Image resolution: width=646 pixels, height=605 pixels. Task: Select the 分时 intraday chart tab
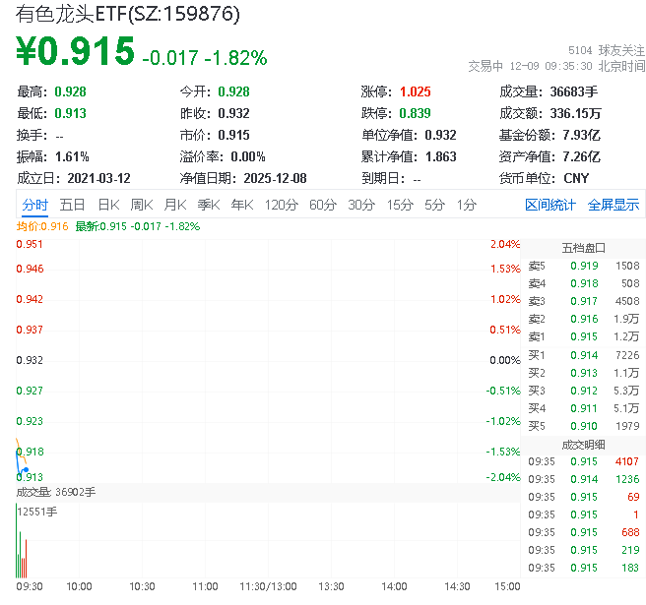[34, 205]
